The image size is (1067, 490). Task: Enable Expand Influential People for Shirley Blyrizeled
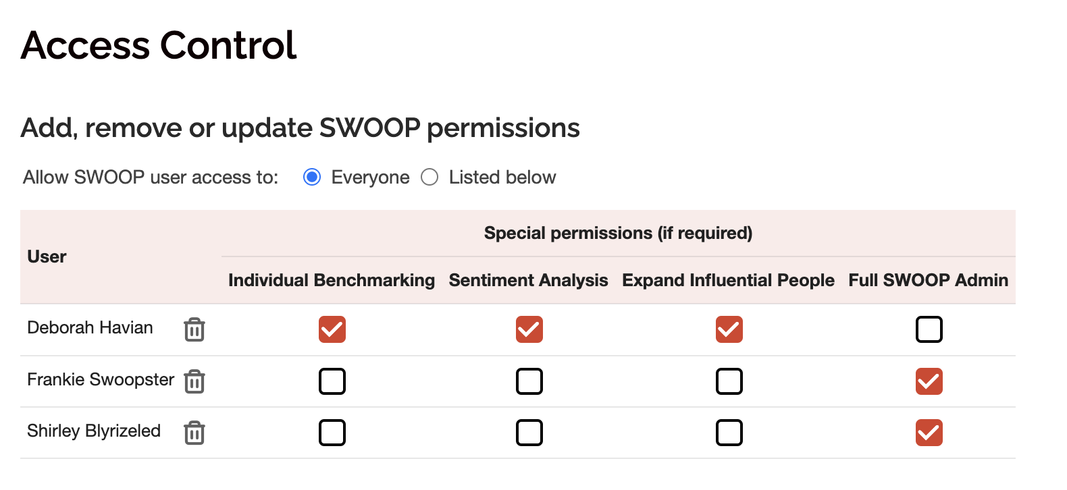pos(729,433)
